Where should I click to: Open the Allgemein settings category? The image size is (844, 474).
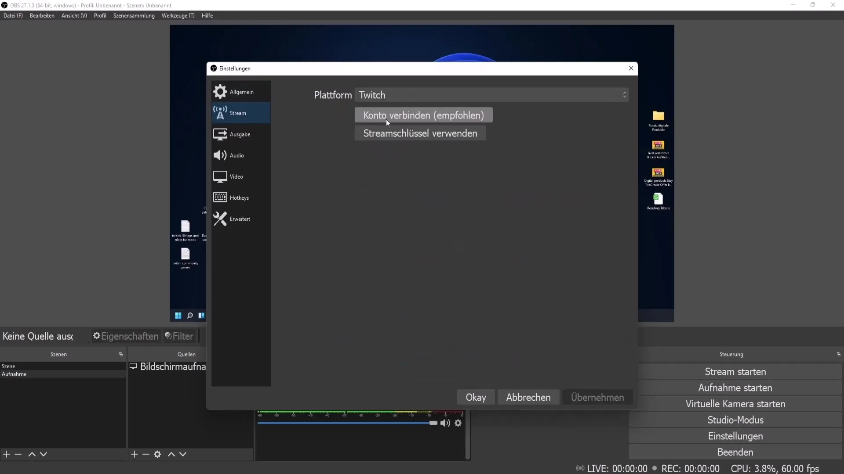(x=241, y=92)
